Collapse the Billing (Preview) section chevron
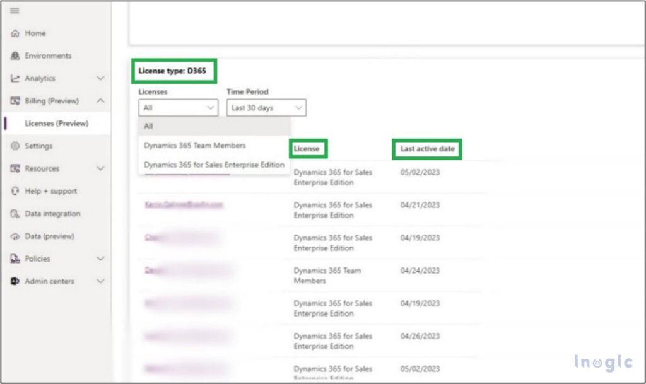The image size is (646, 384). [x=100, y=101]
